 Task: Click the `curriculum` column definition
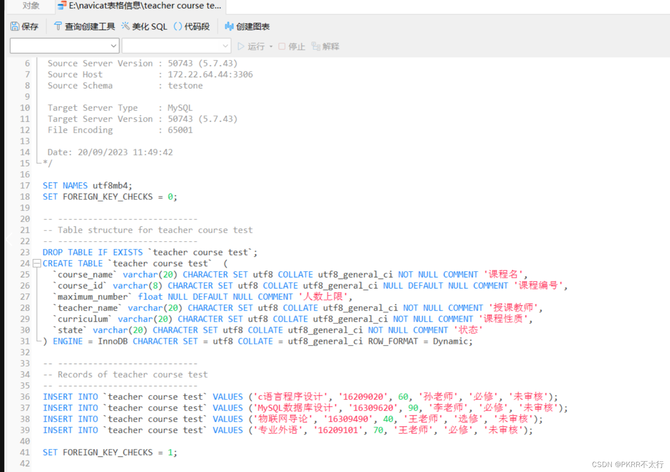coord(292,319)
